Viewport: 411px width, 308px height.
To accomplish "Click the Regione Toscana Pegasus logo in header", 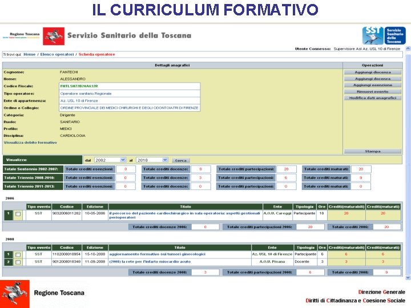I will (54, 36).
